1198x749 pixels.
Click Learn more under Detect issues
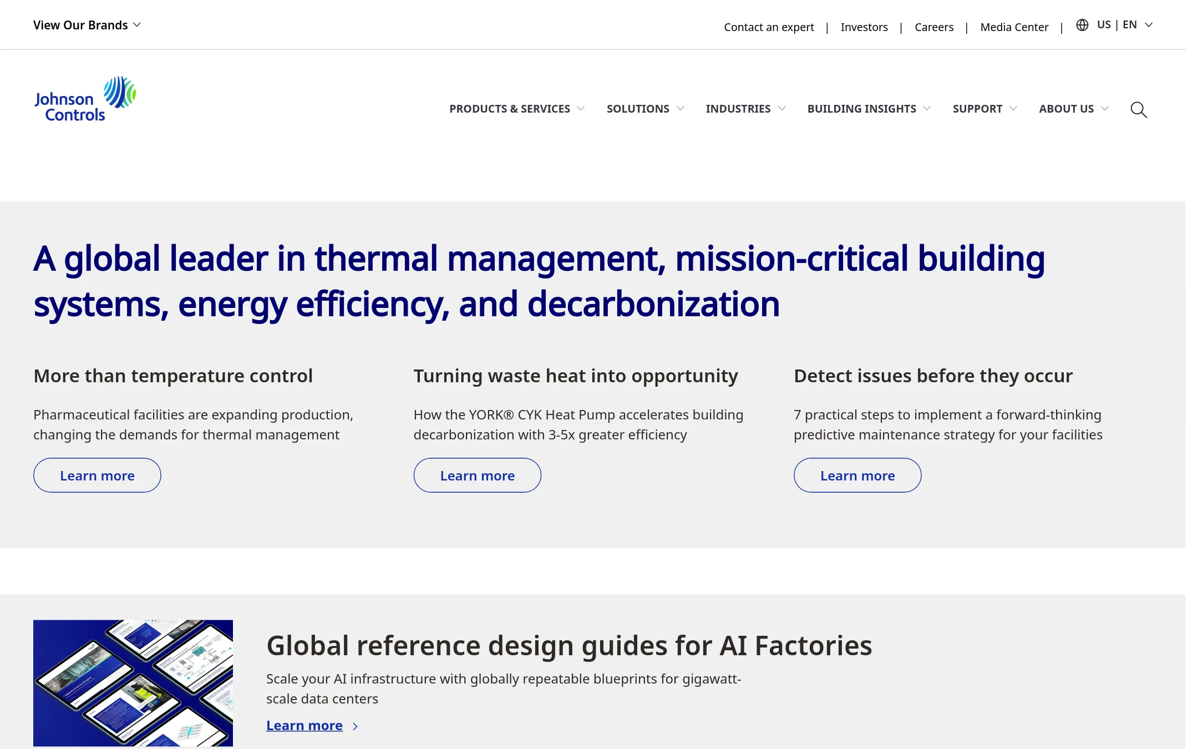pyautogui.click(x=857, y=475)
